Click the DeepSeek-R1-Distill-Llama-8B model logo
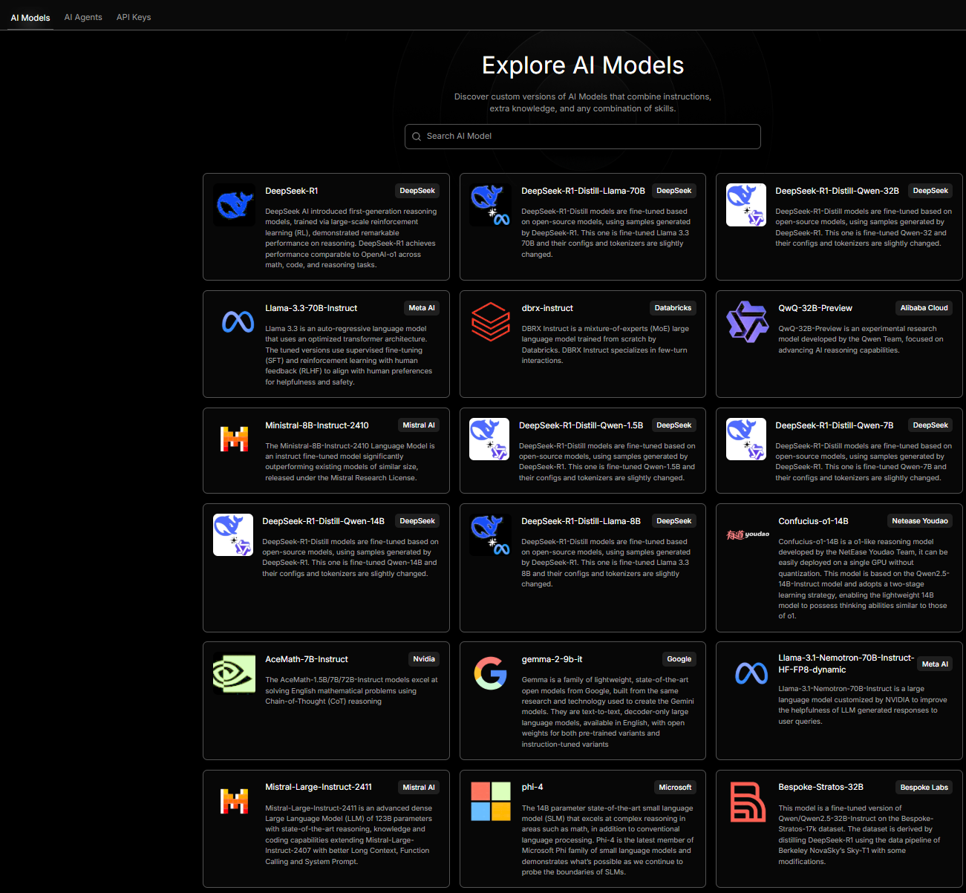 pyautogui.click(x=491, y=534)
